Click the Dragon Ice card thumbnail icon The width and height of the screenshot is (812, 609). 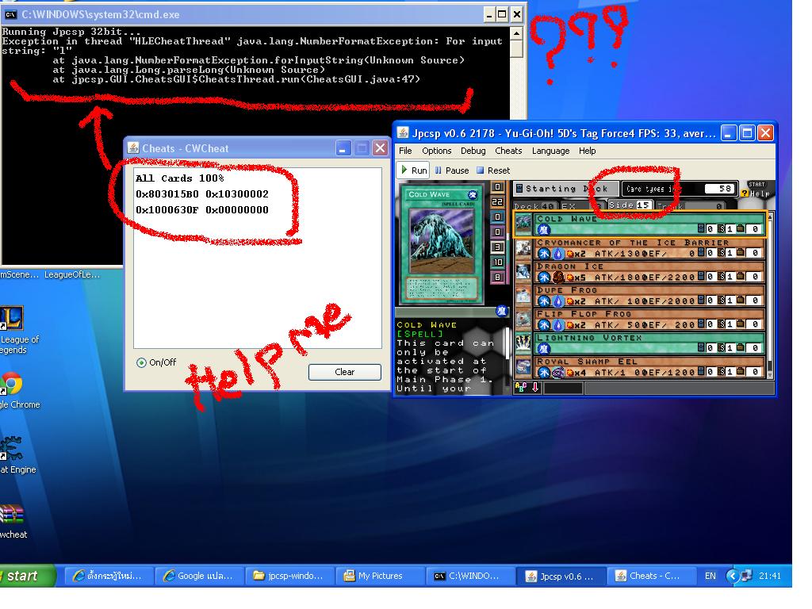(x=523, y=272)
